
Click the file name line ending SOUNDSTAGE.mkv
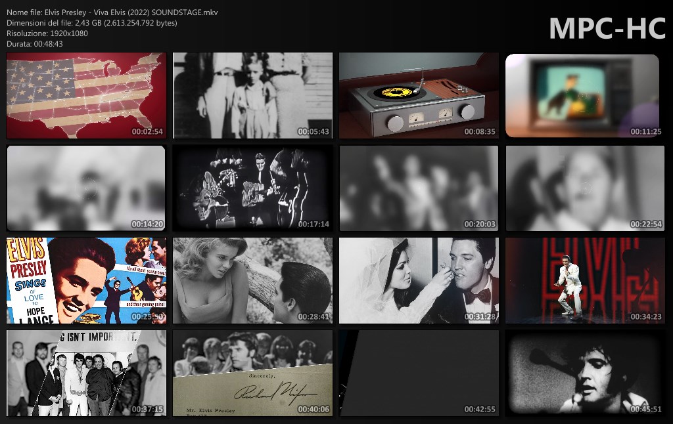pos(112,12)
